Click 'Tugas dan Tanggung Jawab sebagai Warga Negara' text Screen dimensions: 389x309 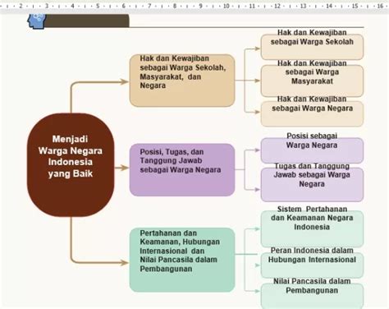tap(312, 175)
